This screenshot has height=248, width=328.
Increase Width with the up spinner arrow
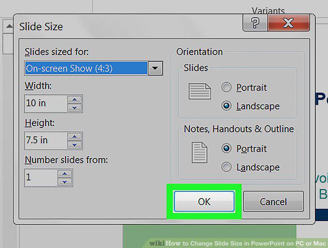(74, 99)
